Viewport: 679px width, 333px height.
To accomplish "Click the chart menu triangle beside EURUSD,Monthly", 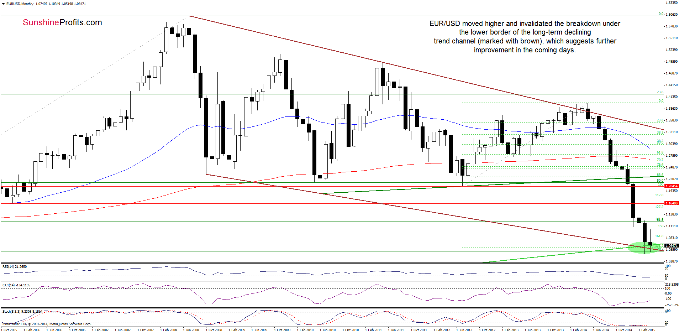I will pos(3,4).
